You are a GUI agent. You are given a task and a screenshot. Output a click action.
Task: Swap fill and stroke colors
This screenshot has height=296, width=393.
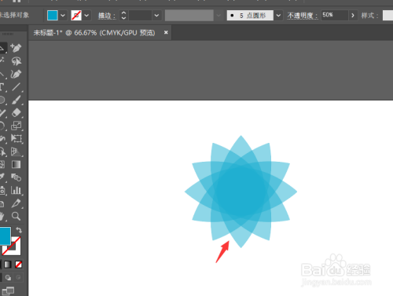tap(19, 230)
